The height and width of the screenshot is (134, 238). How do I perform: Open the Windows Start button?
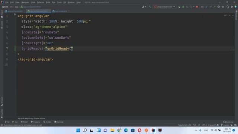click(78, 130)
